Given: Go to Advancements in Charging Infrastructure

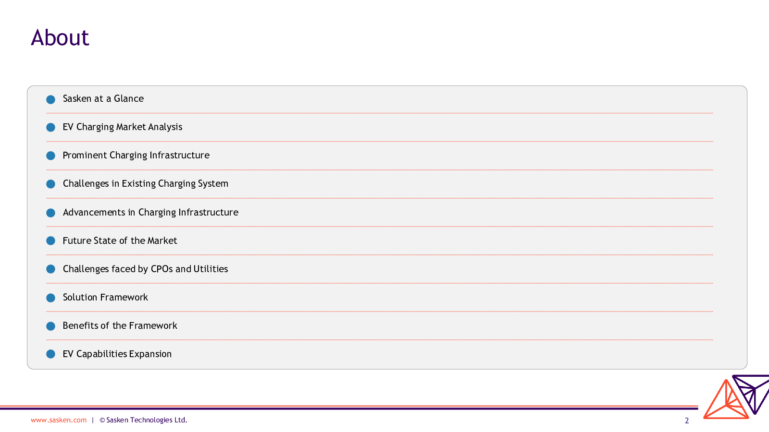Looking at the screenshot, I should click(150, 212).
